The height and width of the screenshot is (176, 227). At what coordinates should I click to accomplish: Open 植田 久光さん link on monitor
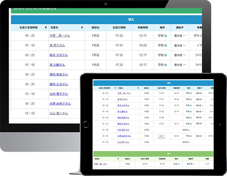59,84
